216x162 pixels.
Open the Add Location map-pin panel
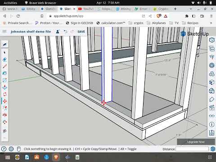pos(212,133)
